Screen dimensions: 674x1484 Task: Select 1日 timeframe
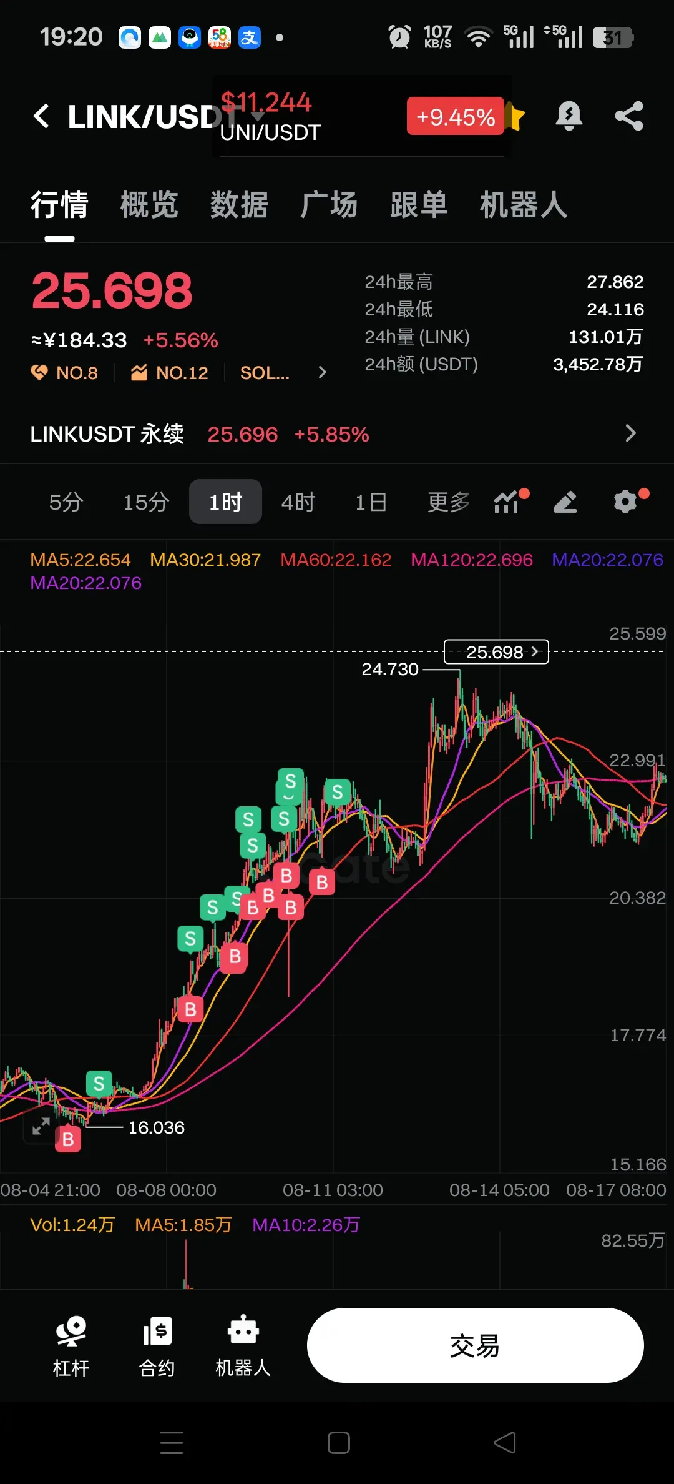[x=371, y=502]
